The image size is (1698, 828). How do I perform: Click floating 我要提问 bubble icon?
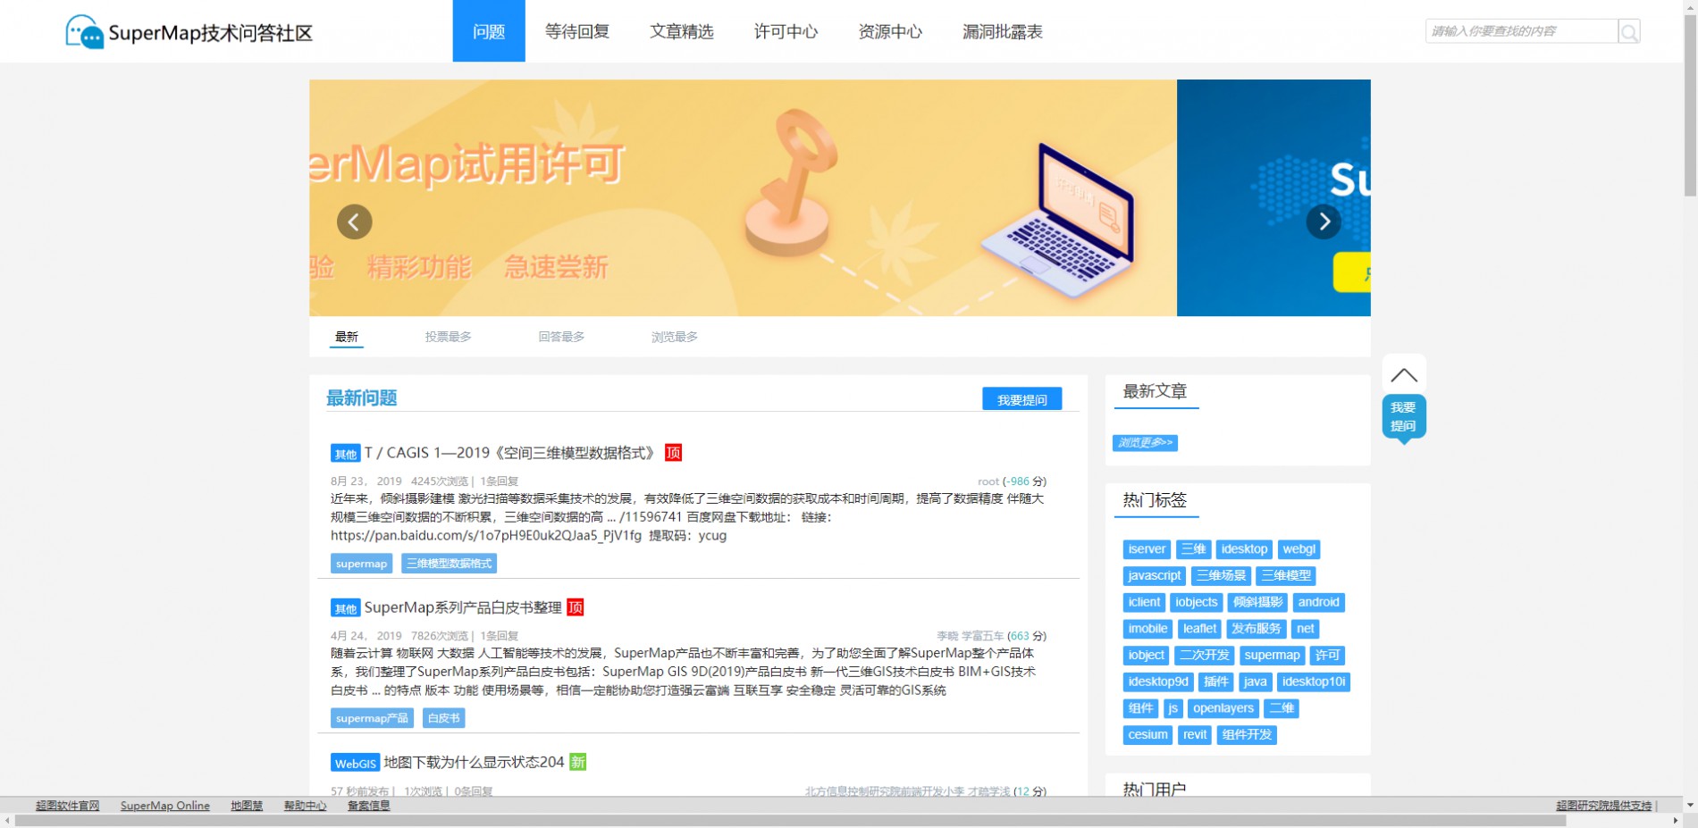[1403, 417]
